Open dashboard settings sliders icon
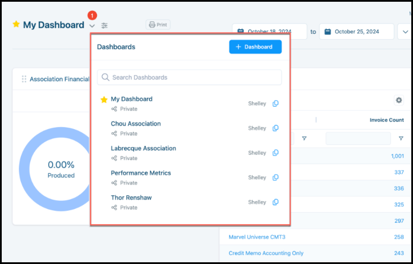The height and width of the screenshot is (264, 413). (x=104, y=26)
